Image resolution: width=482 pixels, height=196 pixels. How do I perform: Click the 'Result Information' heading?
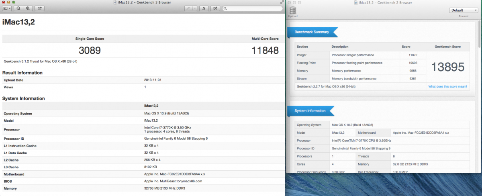pos(22,73)
